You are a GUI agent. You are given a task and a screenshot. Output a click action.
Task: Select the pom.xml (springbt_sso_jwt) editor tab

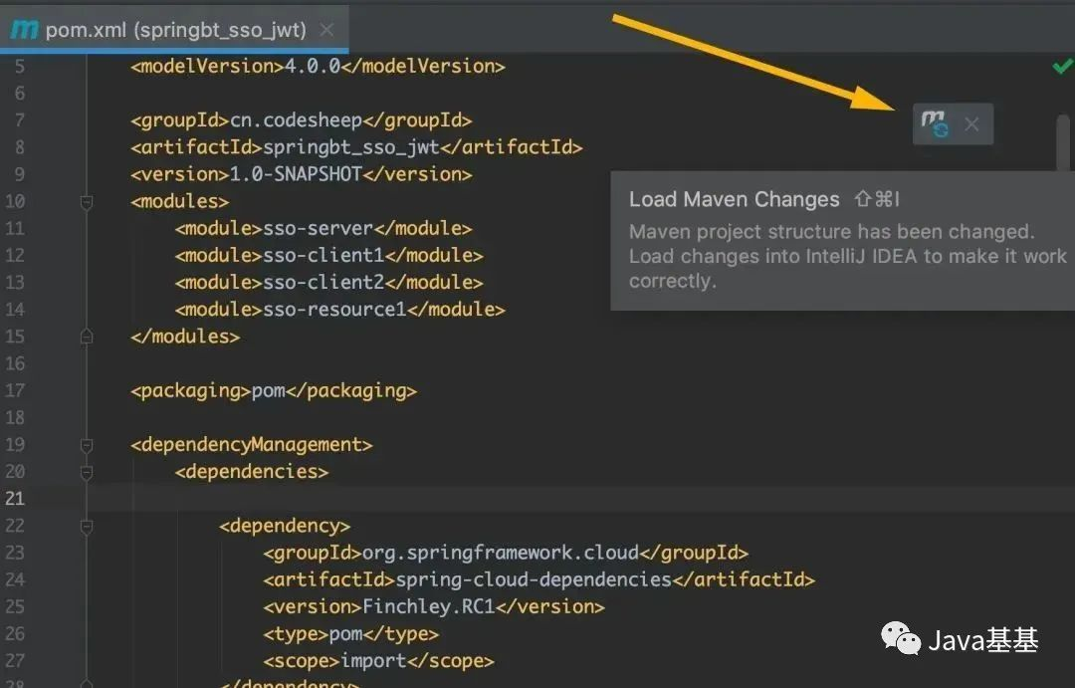click(x=175, y=30)
